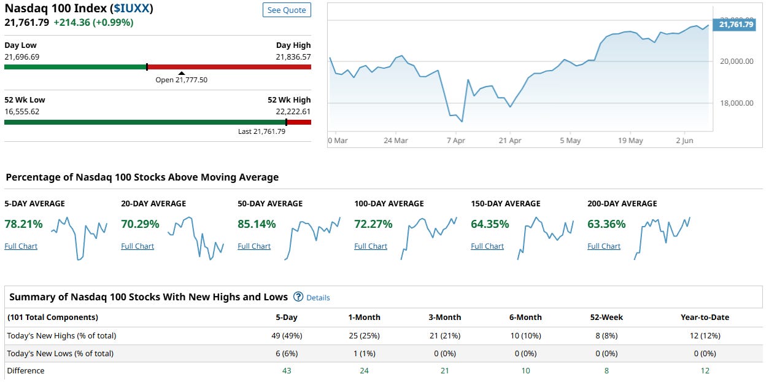
Task: Click the 8 (8%) new highs cell
Action: pyautogui.click(x=606, y=336)
